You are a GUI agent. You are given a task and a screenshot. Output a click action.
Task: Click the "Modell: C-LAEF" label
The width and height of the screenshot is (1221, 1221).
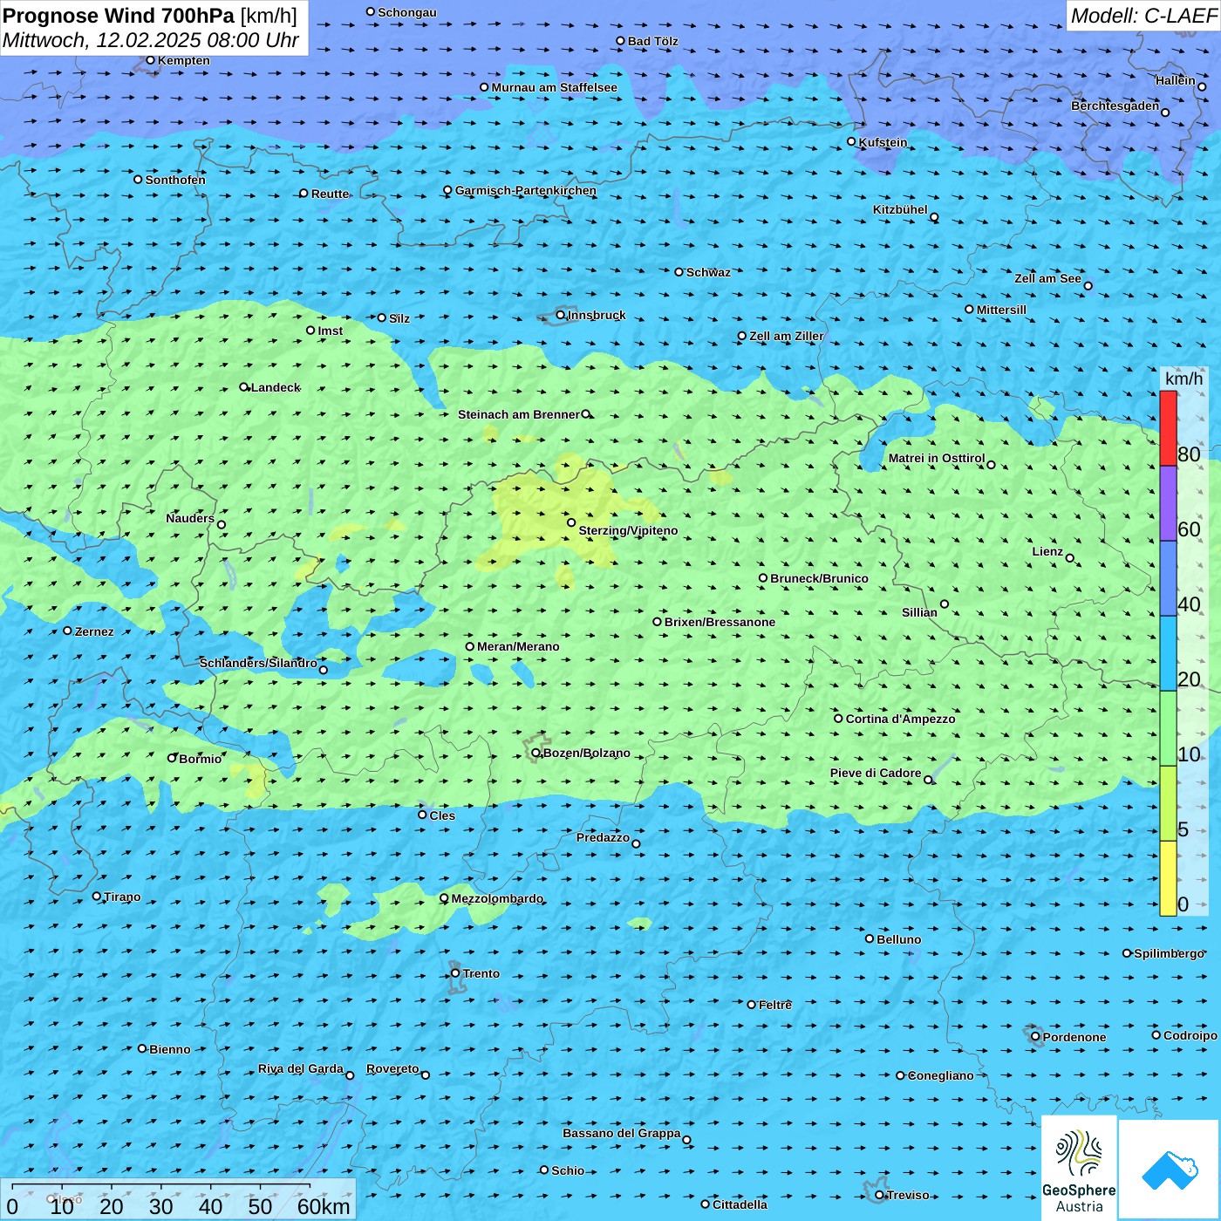(1143, 16)
